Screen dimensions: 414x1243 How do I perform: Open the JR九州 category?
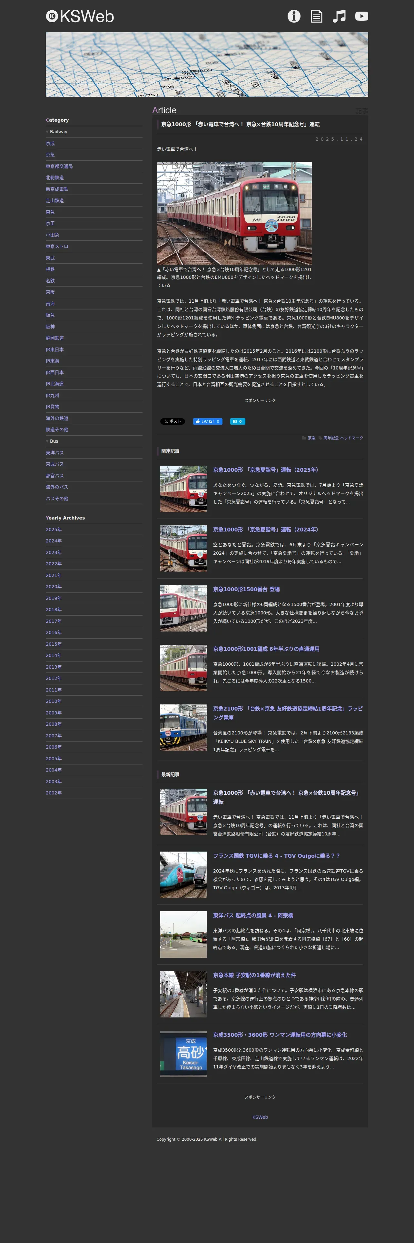coord(53,395)
